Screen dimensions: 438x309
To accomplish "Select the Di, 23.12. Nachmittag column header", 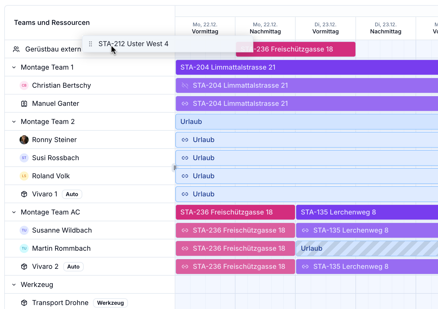I will click(386, 28).
